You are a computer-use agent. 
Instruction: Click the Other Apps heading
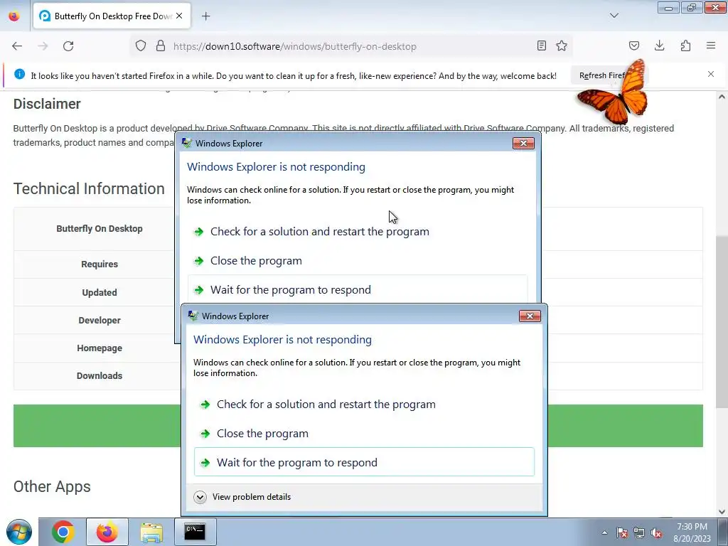click(x=52, y=486)
